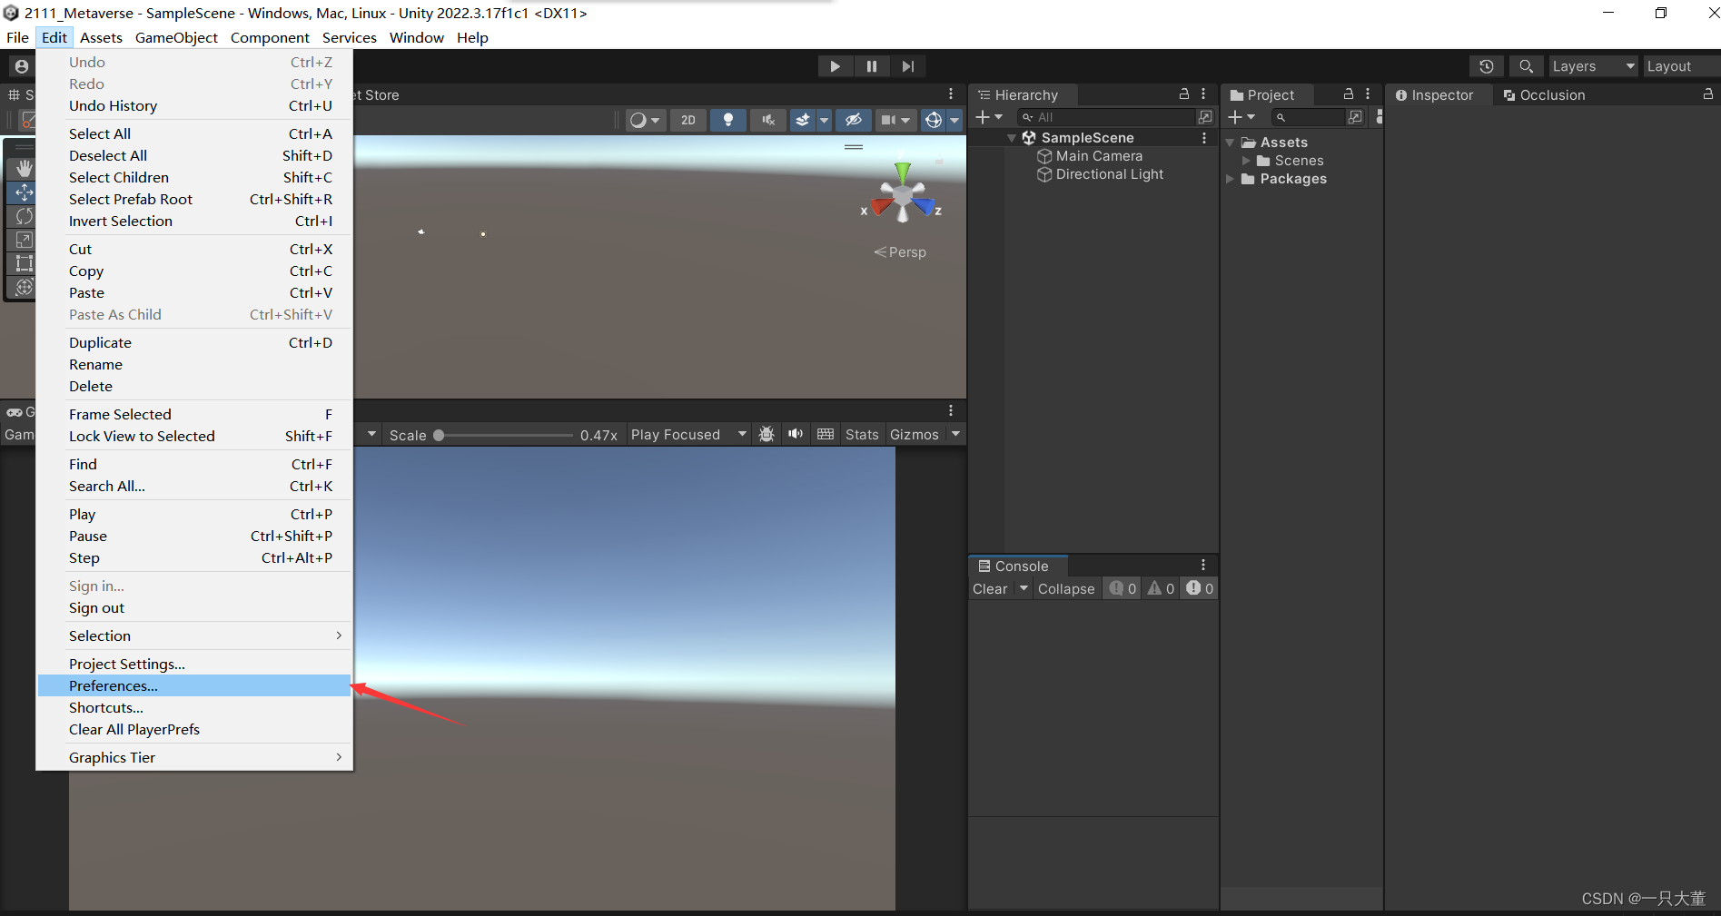Open the Layout dropdown
The width and height of the screenshot is (1721, 916).
[x=1682, y=66]
